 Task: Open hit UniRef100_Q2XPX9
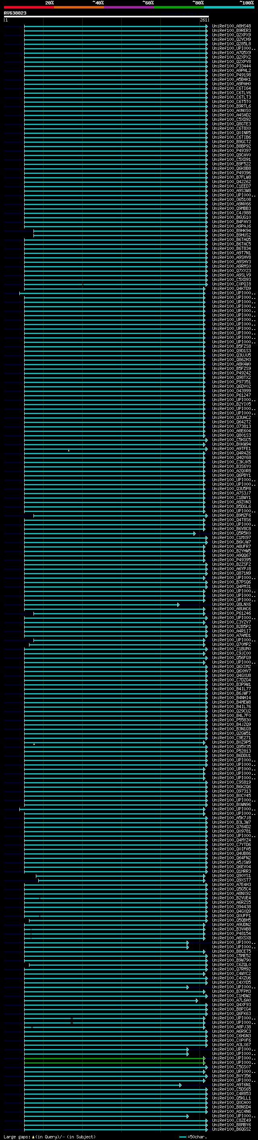pos(231,35)
